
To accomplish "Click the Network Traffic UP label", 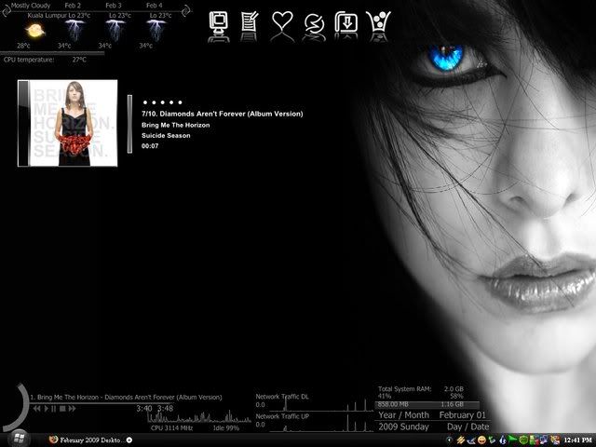I will (282, 416).
